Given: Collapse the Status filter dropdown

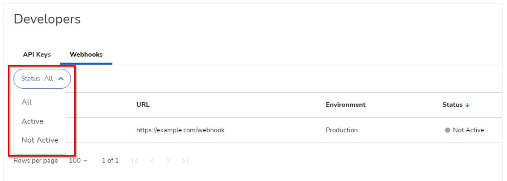Looking at the screenshot, I should click(42, 78).
